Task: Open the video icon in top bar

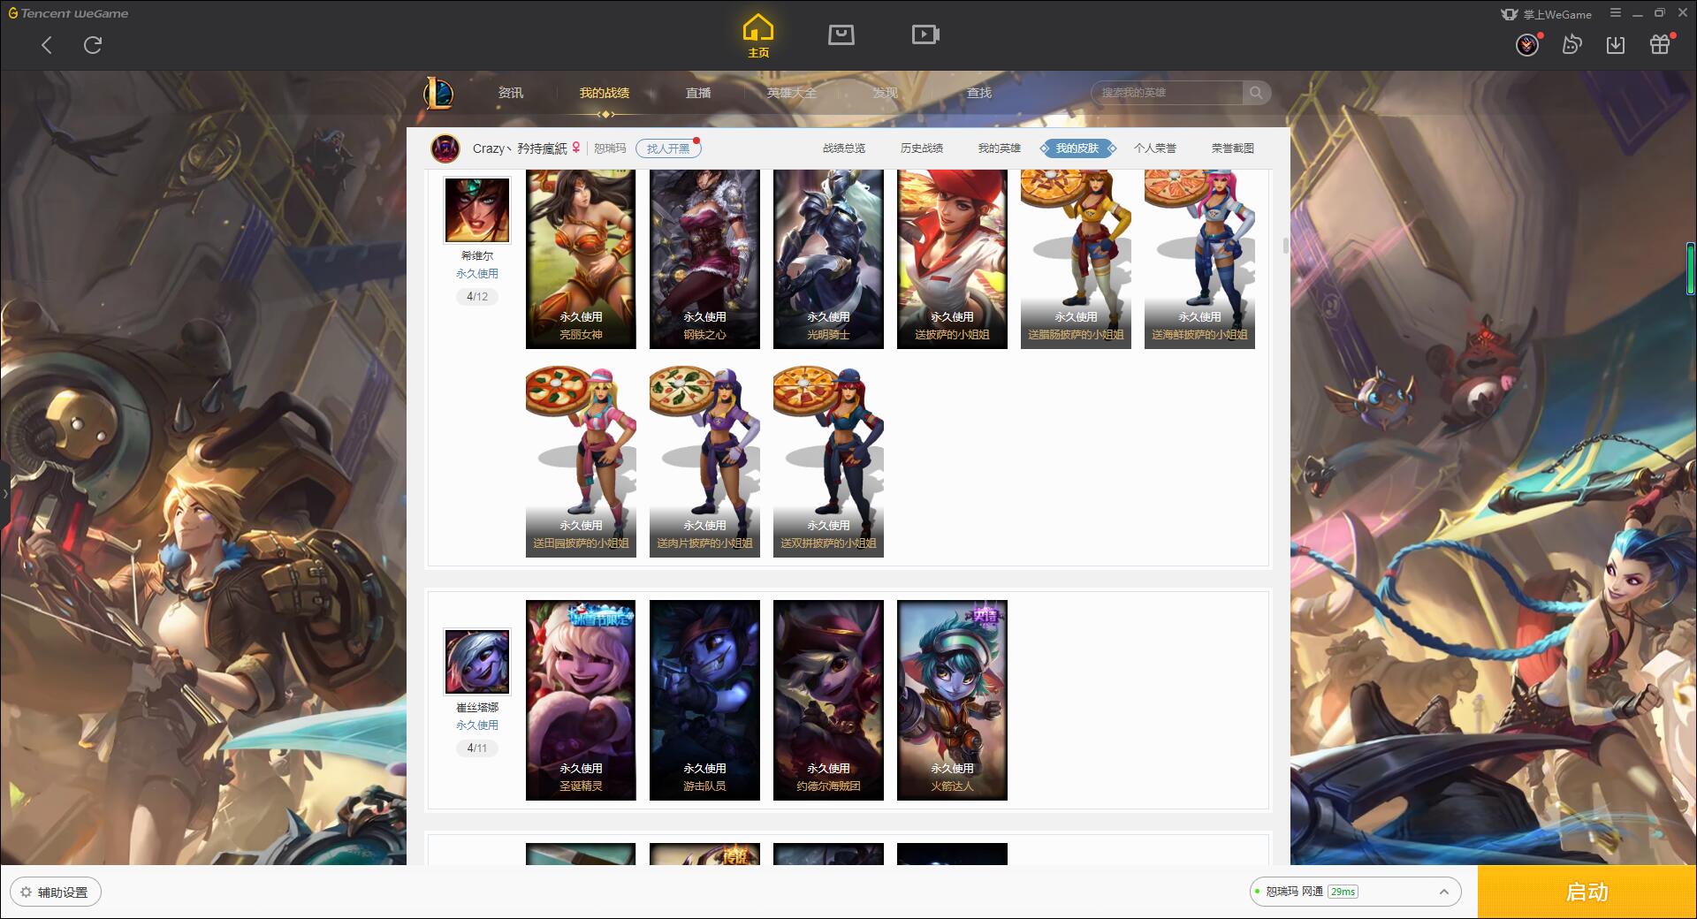Action: (x=925, y=34)
